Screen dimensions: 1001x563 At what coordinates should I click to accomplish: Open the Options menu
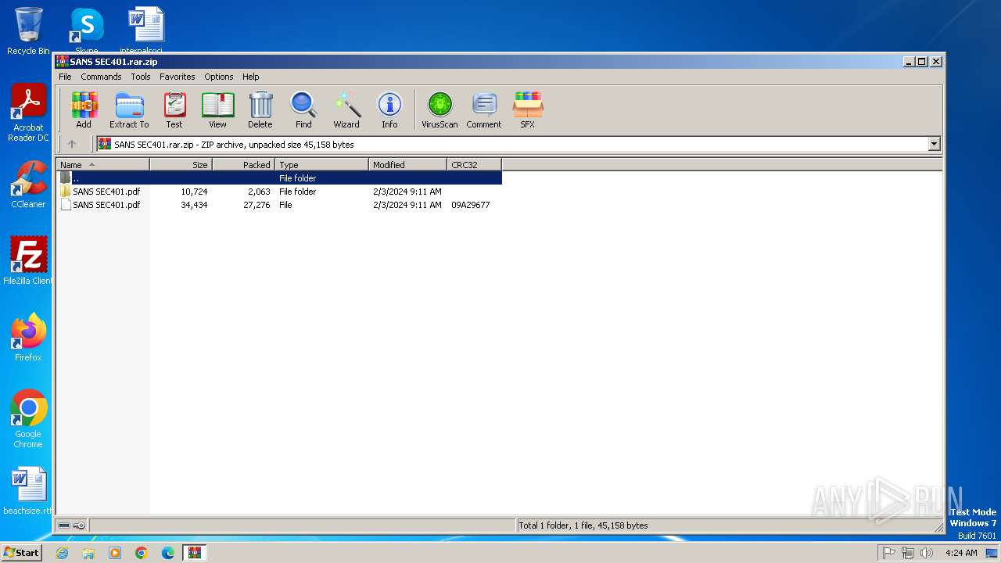coord(219,77)
